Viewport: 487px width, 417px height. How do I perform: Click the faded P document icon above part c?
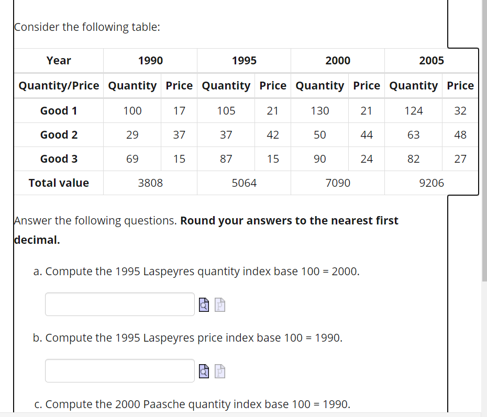click(220, 371)
